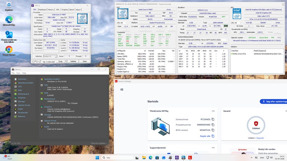
Task: Open the View menu in Speccy
Action: click(x=18, y=73)
